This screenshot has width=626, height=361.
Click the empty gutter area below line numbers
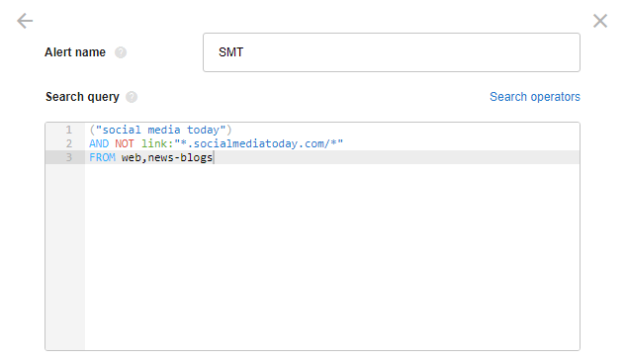tap(65, 257)
